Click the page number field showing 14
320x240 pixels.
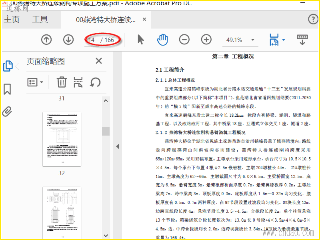(92, 40)
